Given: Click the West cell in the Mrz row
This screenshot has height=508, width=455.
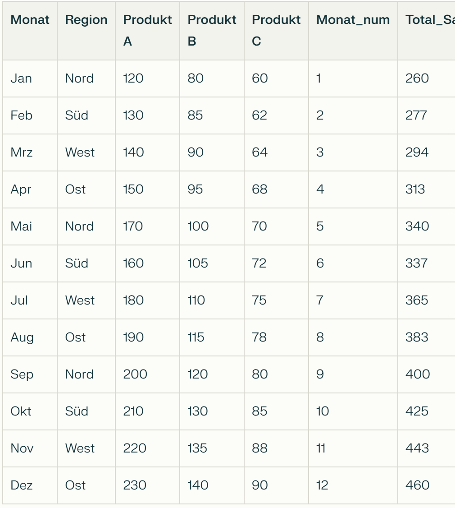Looking at the screenshot, I should pos(86,152).
